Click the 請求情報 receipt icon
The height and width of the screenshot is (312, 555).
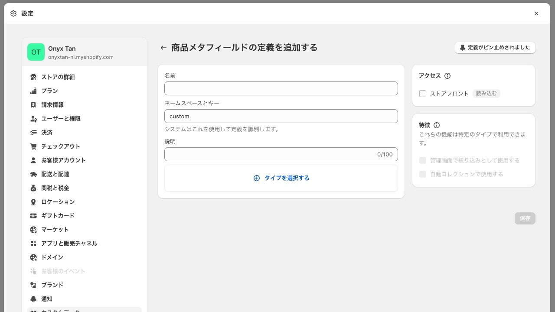[33, 105]
